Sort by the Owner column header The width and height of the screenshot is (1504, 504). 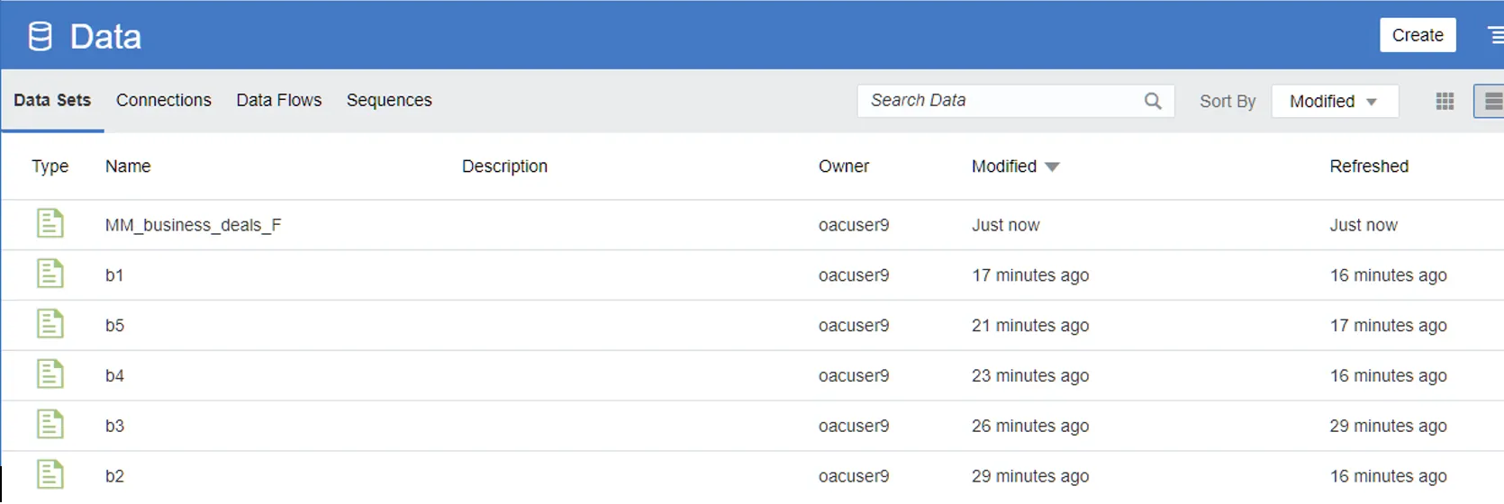843,166
